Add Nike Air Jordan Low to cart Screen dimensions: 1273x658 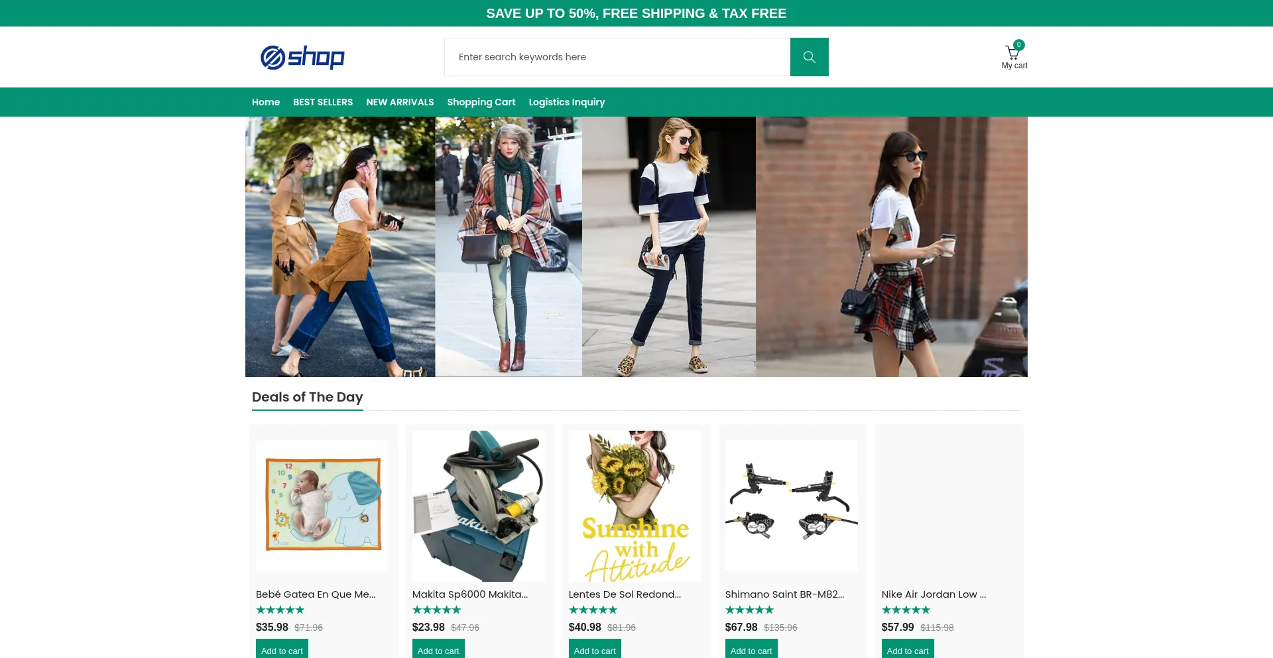coord(907,650)
